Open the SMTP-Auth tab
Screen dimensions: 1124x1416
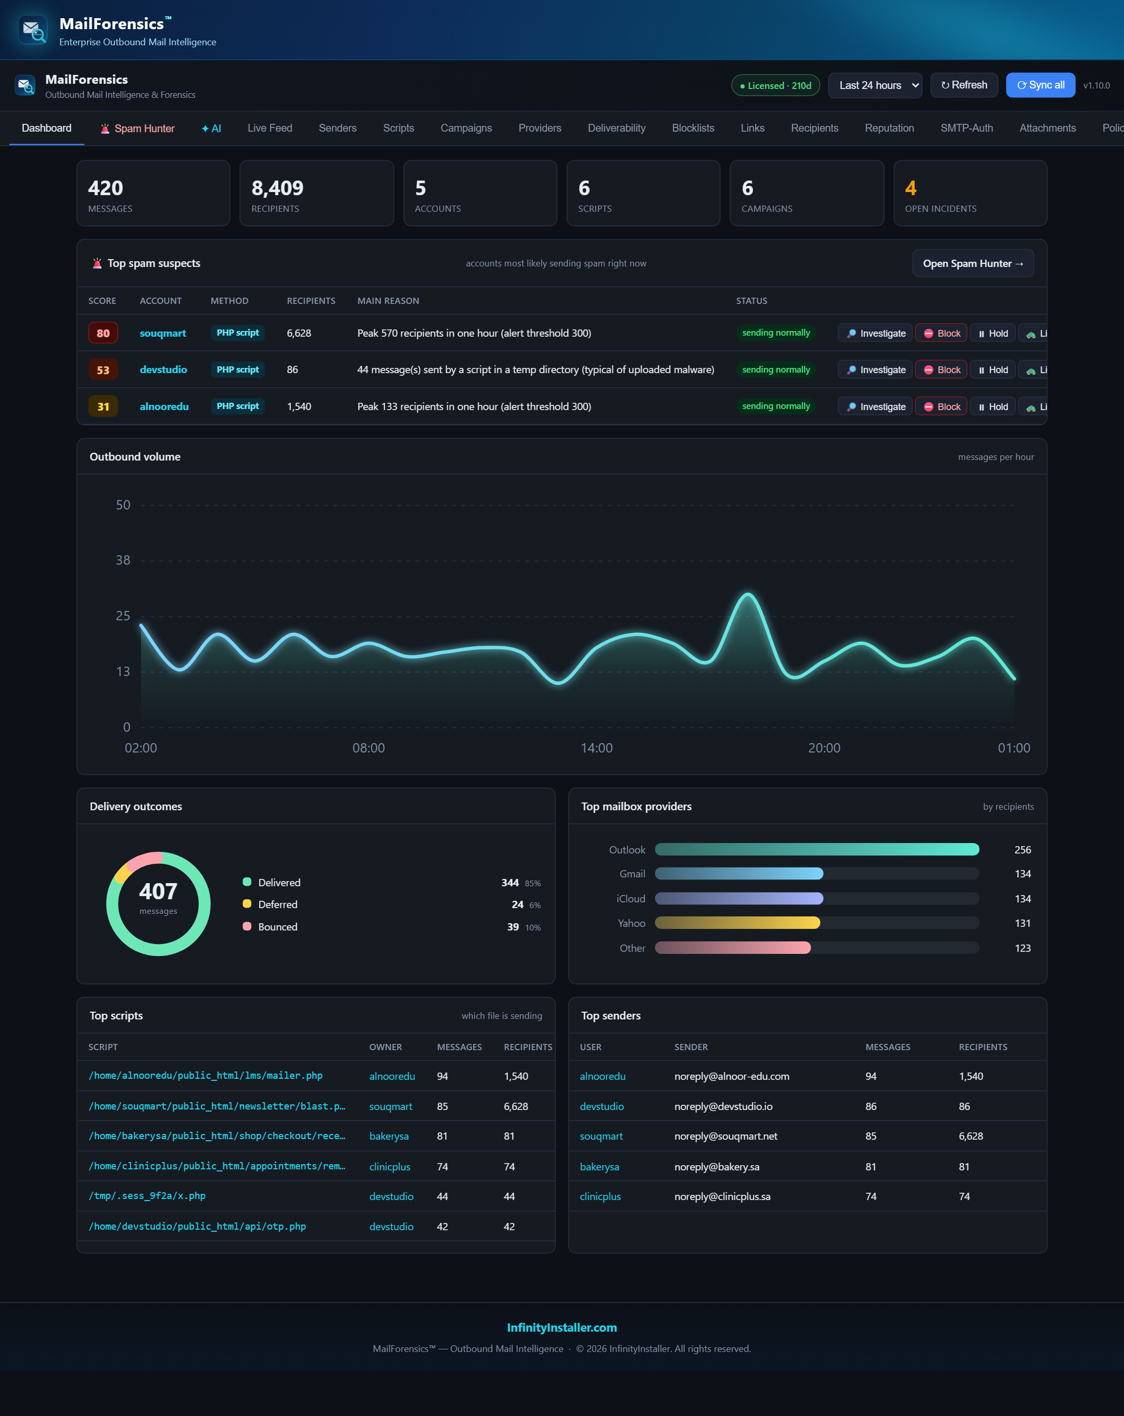click(x=966, y=128)
